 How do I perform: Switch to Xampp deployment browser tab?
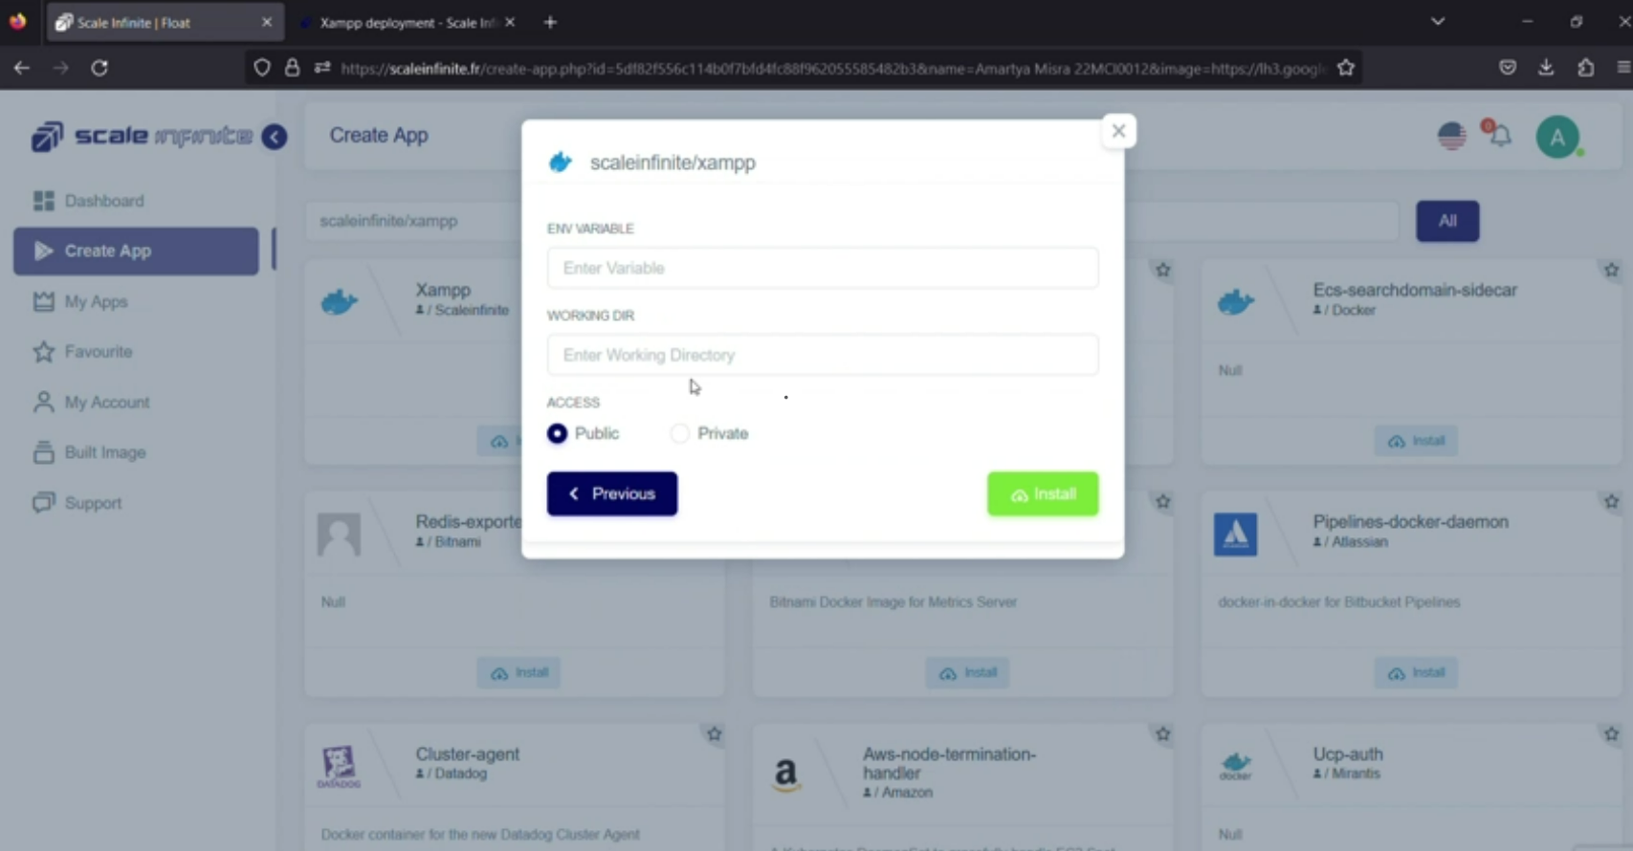(406, 22)
